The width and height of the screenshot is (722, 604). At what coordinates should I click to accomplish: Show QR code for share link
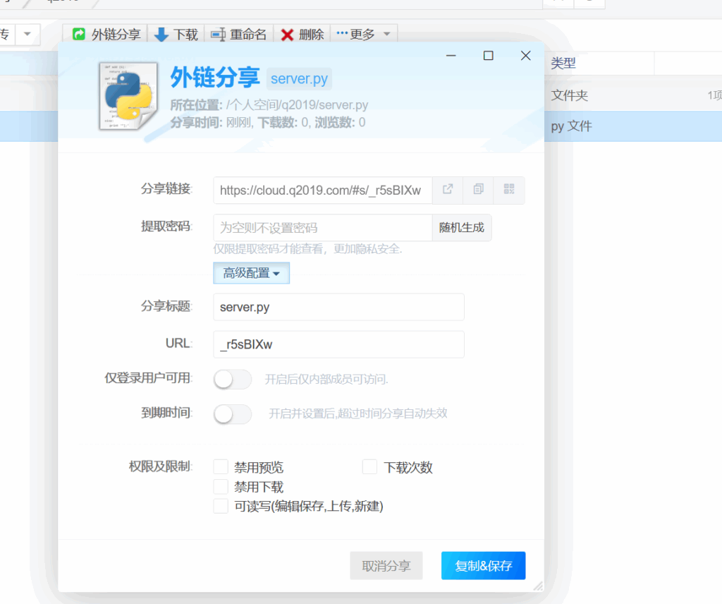pos(509,190)
